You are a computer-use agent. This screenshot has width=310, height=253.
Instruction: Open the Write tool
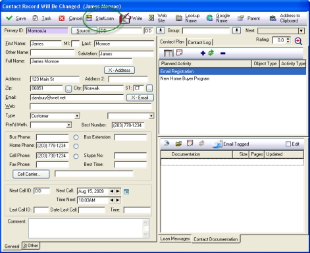132,18
